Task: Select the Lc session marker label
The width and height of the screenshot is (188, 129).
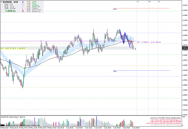Action: [x=159, y=2]
